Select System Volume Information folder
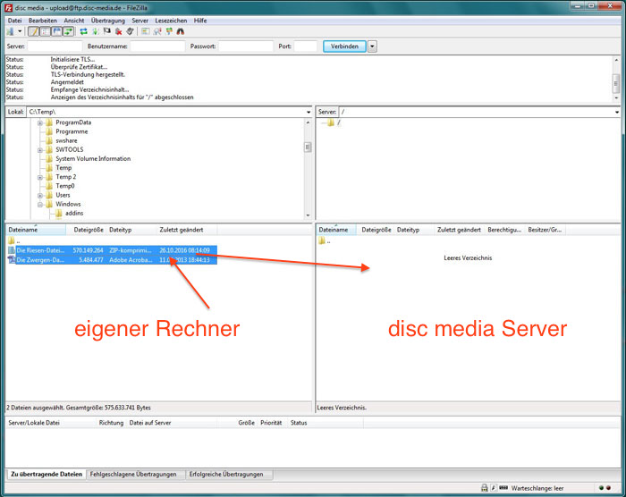Screen dimensions: 626x497 (93, 159)
